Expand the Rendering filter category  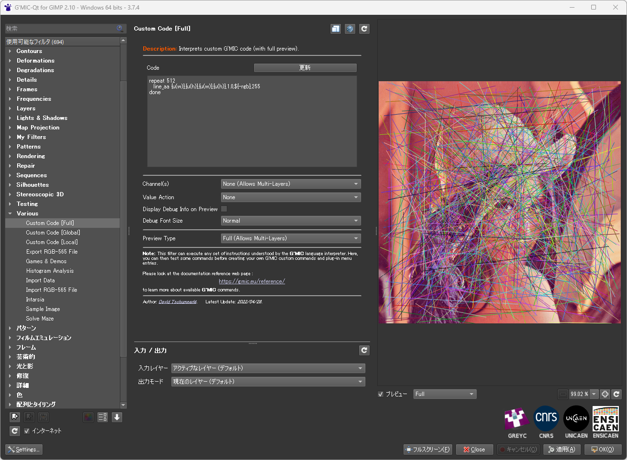coord(31,156)
